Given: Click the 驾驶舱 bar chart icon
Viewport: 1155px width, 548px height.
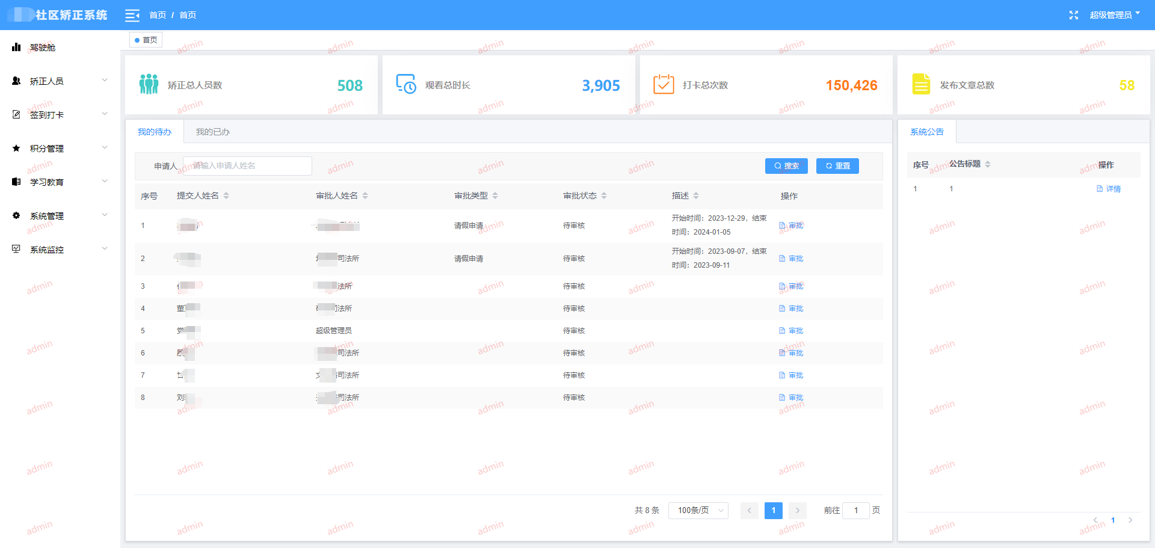Looking at the screenshot, I should [16, 47].
